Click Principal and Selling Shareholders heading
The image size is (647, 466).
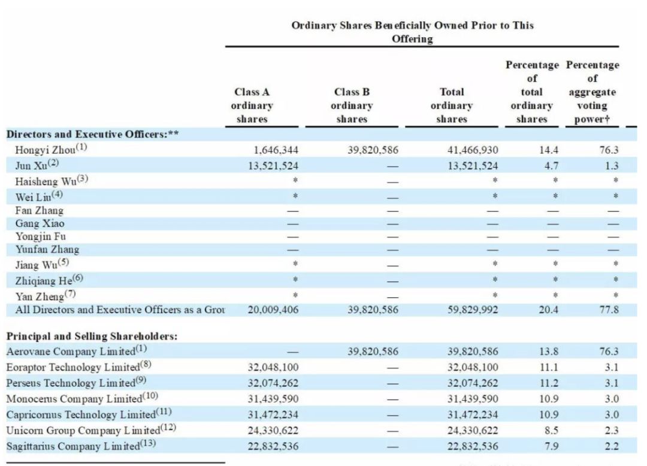(92, 337)
